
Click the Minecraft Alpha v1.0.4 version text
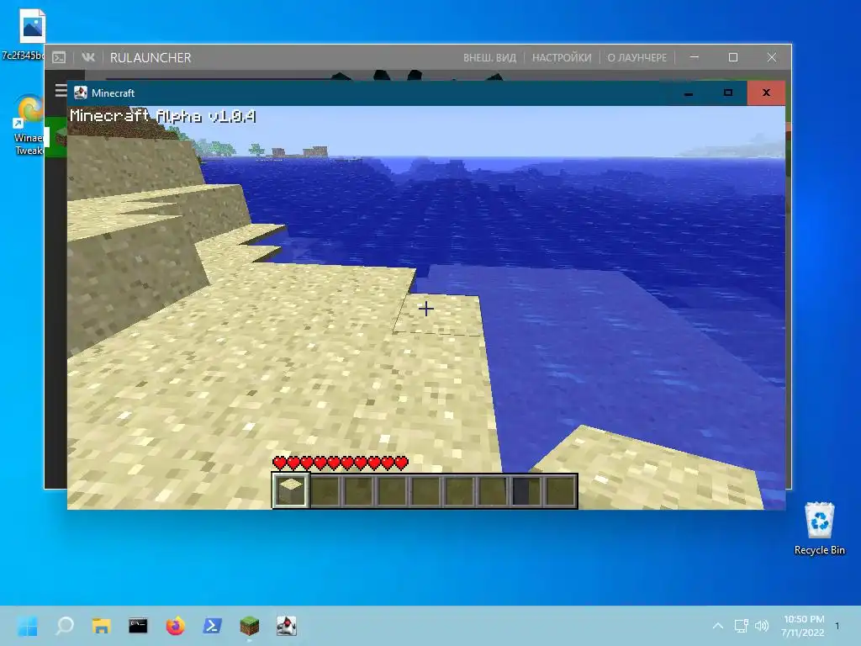tap(162, 116)
